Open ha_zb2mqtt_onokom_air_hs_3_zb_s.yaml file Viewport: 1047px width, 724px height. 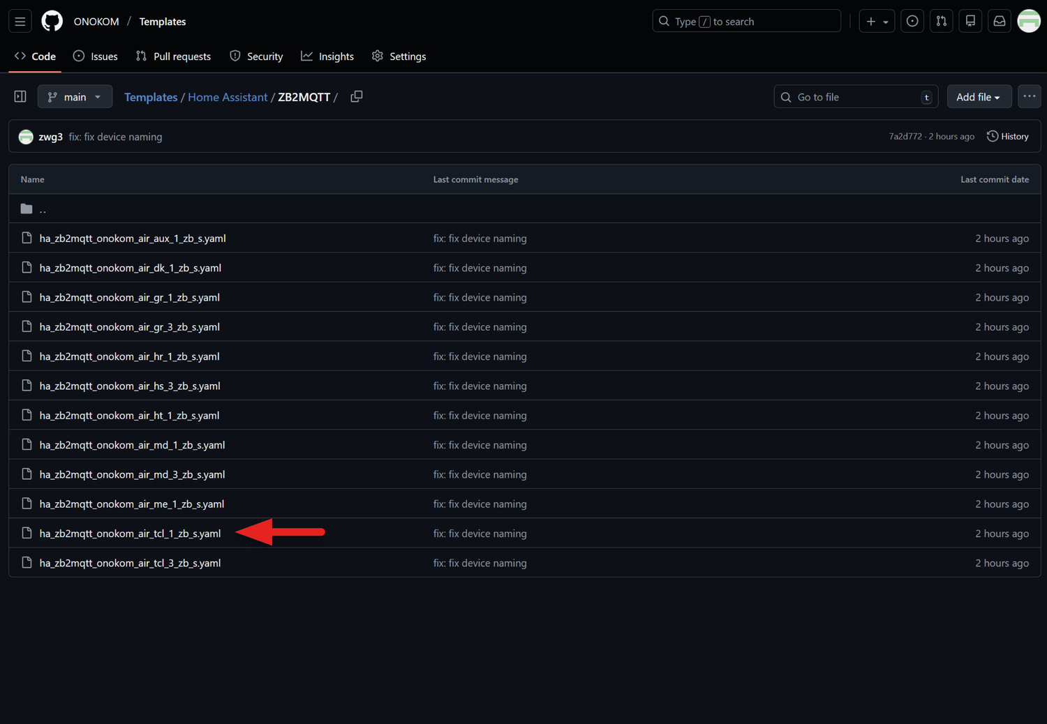(130, 386)
